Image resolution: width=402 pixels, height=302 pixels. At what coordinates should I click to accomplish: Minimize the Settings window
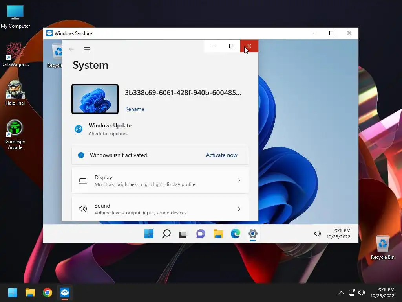(x=213, y=46)
